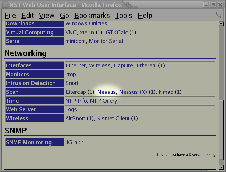Maximize the Firefox window
This screenshot has width=226, height=172.
pos(213,5)
